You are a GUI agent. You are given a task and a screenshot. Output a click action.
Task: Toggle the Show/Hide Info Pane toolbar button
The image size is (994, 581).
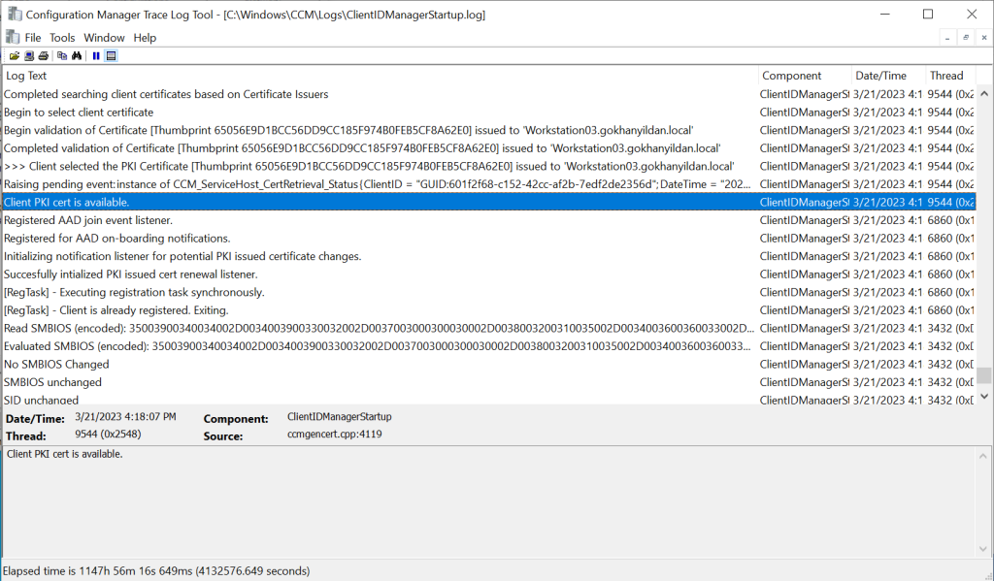point(111,55)
